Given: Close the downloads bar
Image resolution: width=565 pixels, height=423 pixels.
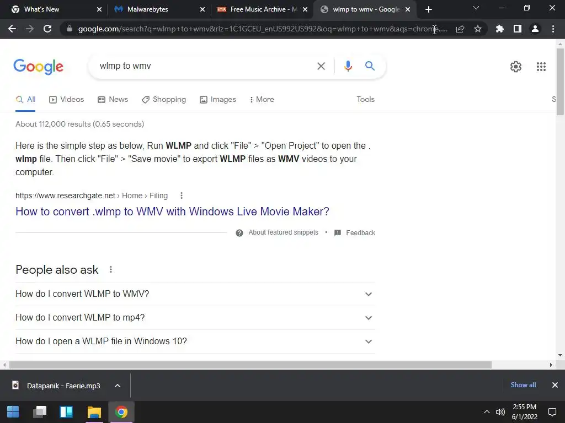Looking at the screenshot, I should (x=555, y=385).
